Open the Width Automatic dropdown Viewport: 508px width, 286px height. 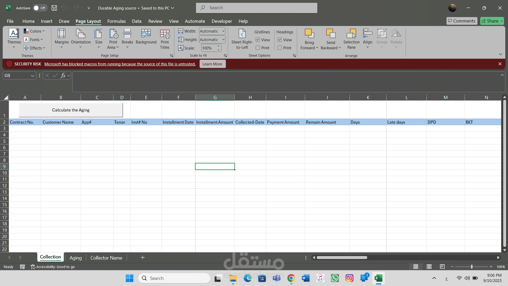(x=223, y=31)
